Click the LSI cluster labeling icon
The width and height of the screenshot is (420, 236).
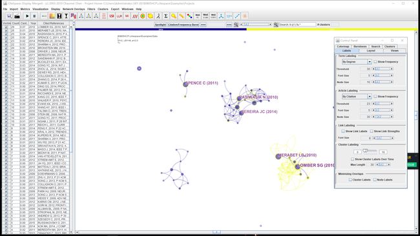[x=112, y=16]
